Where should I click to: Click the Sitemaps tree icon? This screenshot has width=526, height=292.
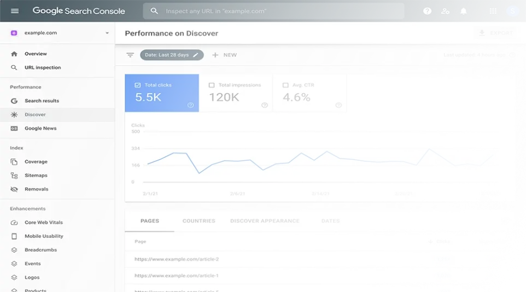point(14,176)
